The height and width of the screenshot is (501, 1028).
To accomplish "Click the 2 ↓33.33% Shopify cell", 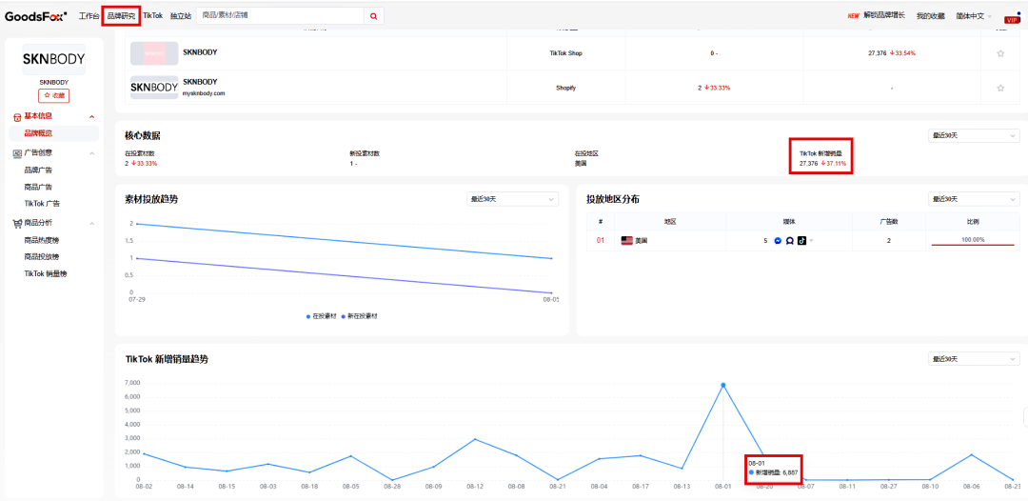I will (x=714, y=88).
